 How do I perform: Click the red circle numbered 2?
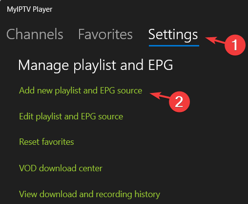coord(179,102)
